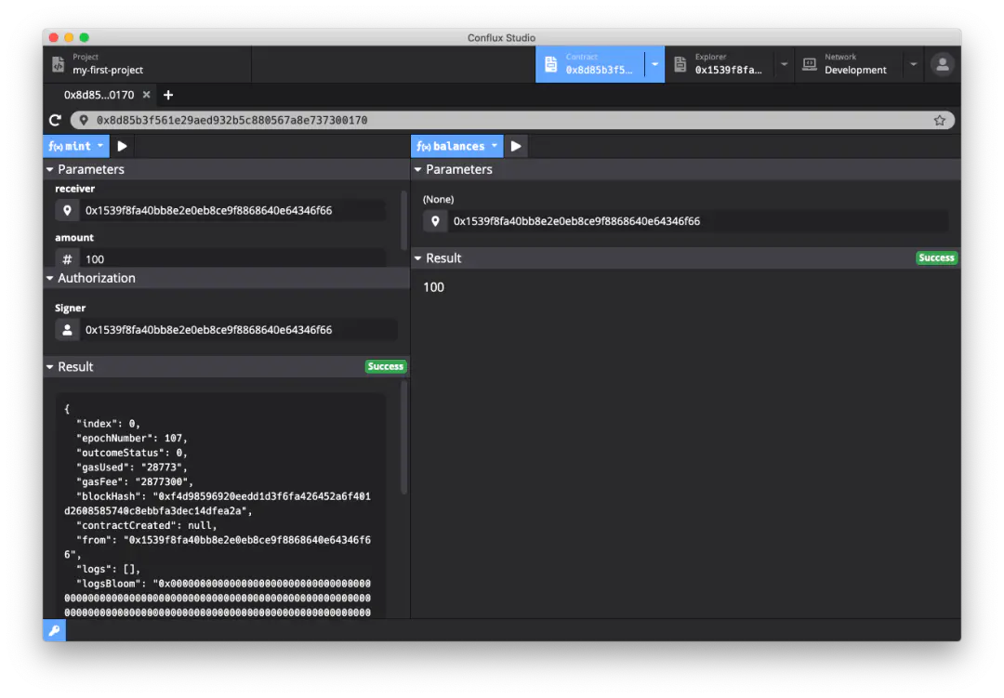The image size is (1004, 698).
Task: Close the 0x8d85...0170 tab
Action: click(146, 95)
